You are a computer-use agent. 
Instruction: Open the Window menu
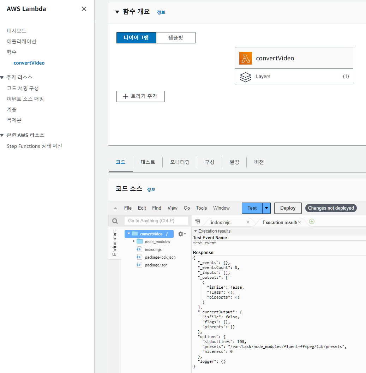pyautogui.click(x=221, y=208)
